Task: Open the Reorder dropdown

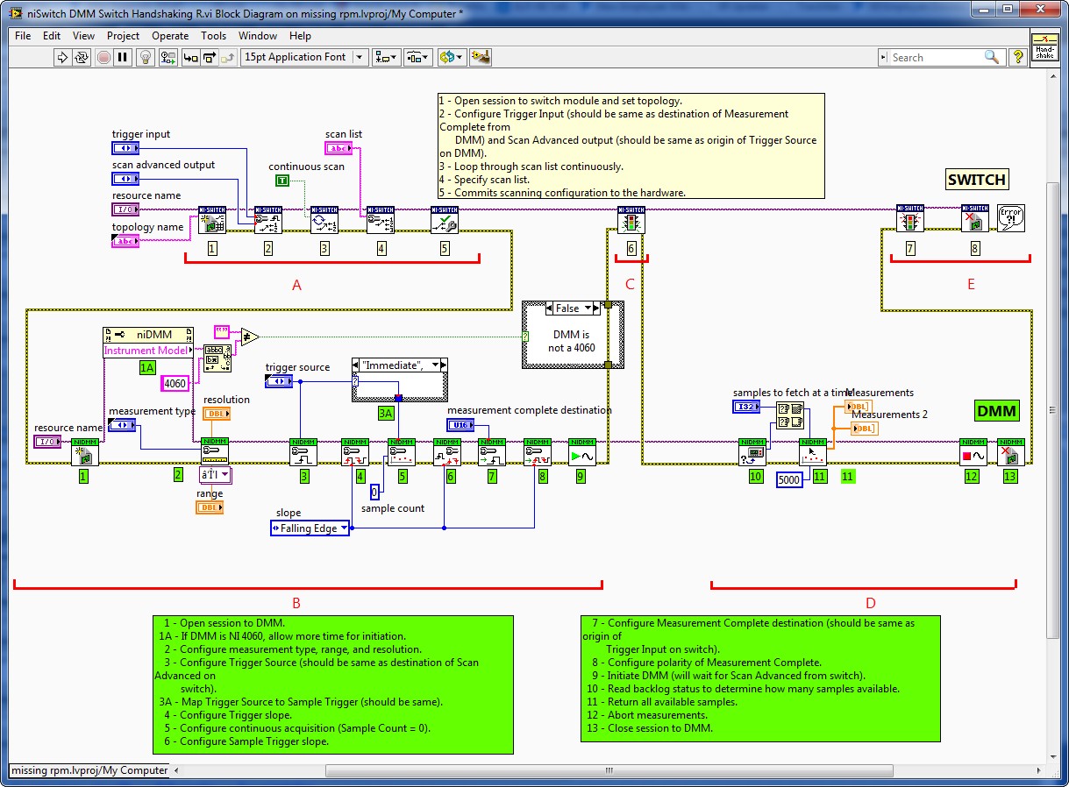Action: pos(452,57)
